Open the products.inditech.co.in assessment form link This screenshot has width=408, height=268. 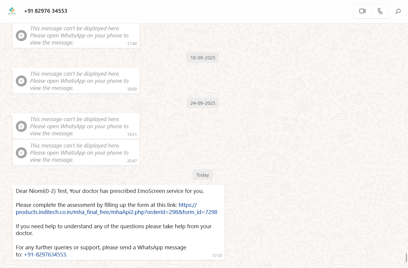(x=116, y=212)
